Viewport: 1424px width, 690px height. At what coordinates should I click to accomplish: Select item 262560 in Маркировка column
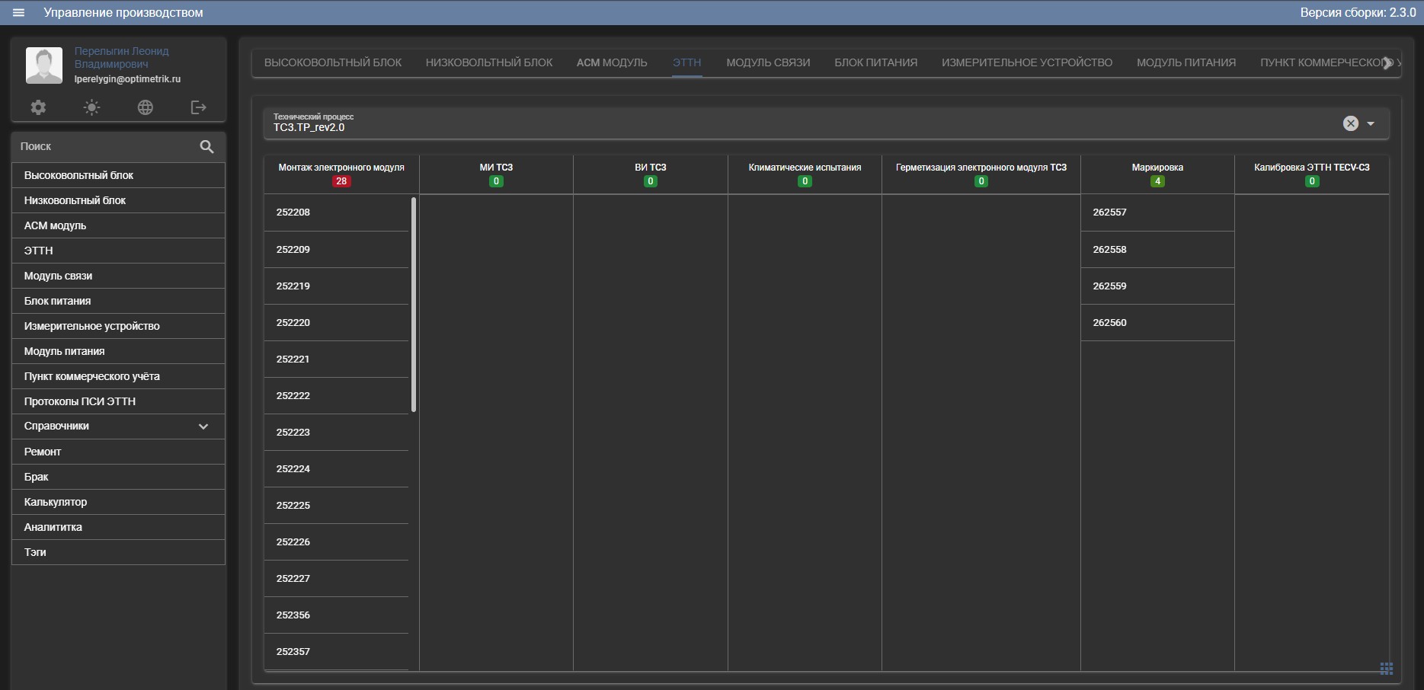[1157, 323]
